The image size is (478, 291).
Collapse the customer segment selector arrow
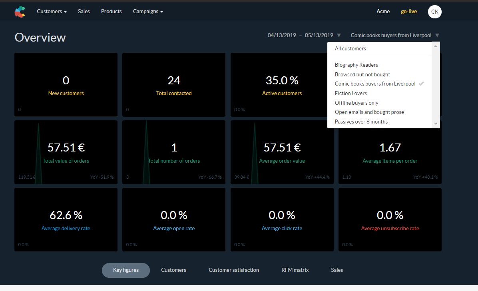pos(437,35)
